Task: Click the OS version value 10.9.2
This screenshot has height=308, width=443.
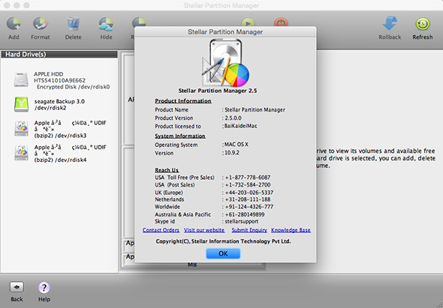Action: point(232,153)
